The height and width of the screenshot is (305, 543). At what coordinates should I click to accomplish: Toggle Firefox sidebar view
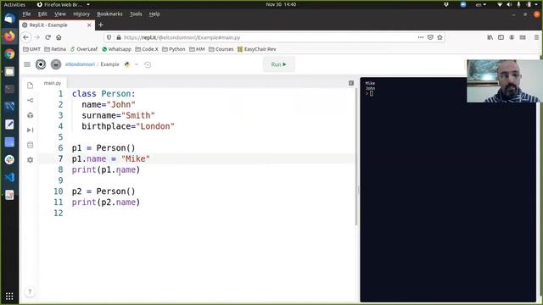click(x=501, y=37)
